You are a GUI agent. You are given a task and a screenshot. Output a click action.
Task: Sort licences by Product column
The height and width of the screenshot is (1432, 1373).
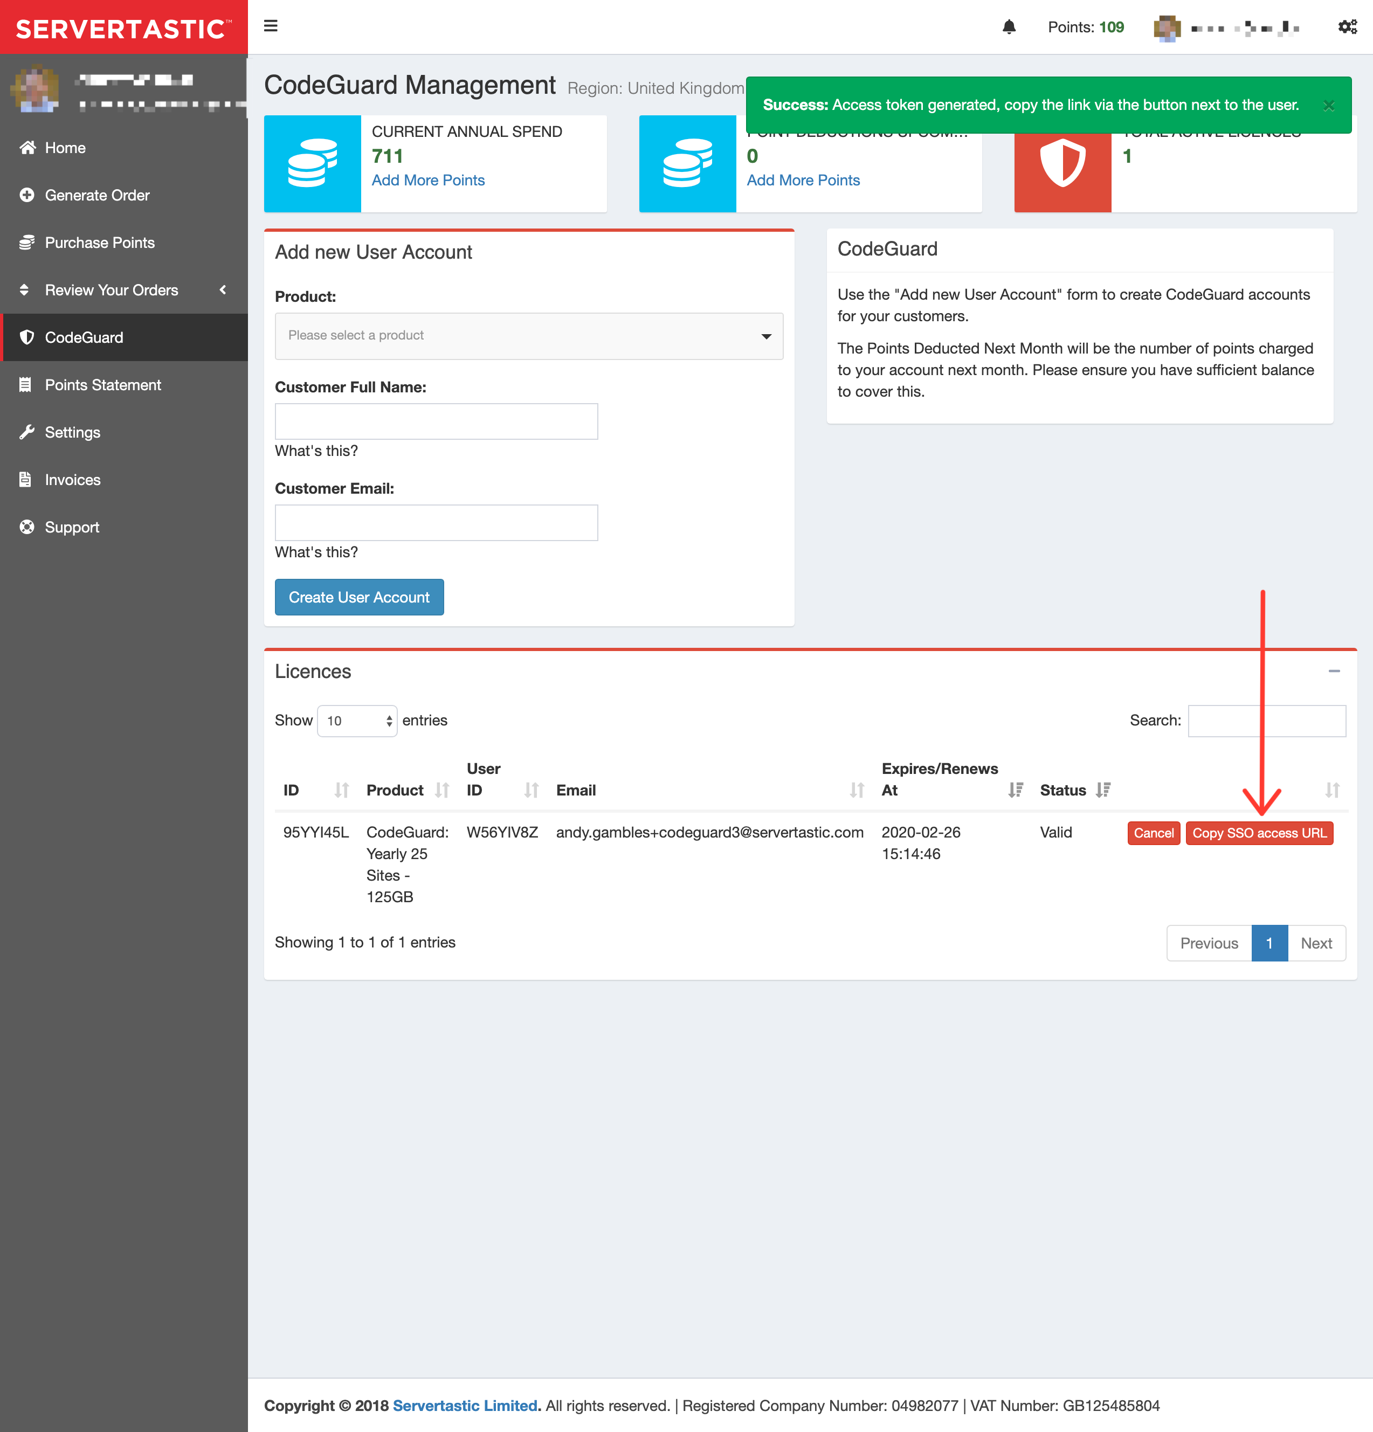(x=441, y=790)
